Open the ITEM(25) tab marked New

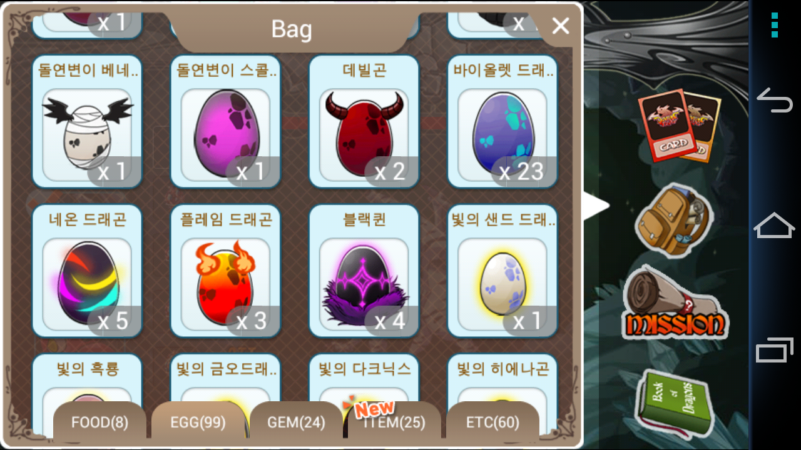tap(394, 422)
